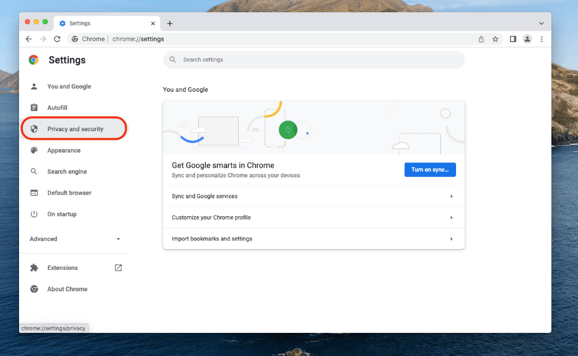Click the Privacy and security shield icon
The width and height of the screenshot is (578, 356).
pyautogui.click(x=34, y=129)
